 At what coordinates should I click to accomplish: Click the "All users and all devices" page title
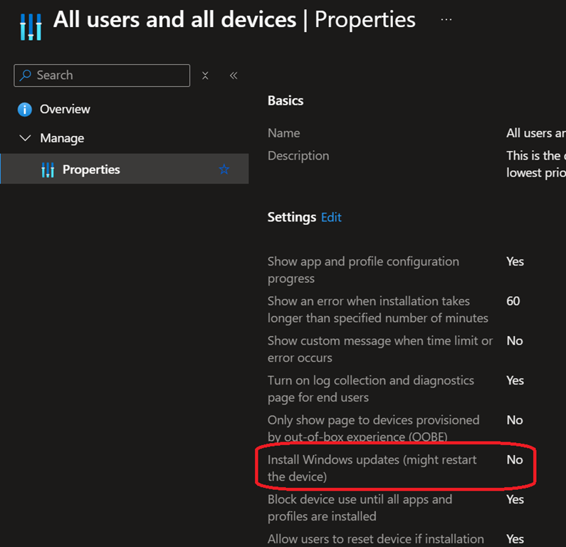point(174,19)
